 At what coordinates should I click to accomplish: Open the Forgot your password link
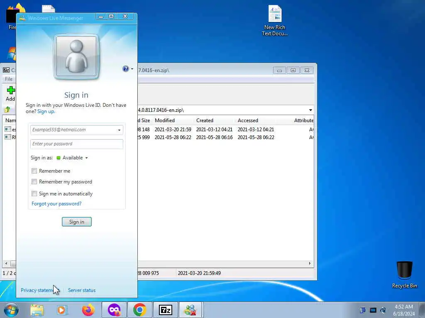coord(56,204)
